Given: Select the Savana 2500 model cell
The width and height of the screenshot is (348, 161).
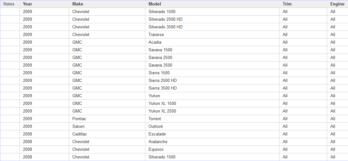Looking at the screenshot, I should [x=212, y=57].
